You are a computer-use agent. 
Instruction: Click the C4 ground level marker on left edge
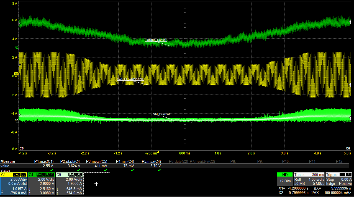pyautogui.click(x=16, y=47)
